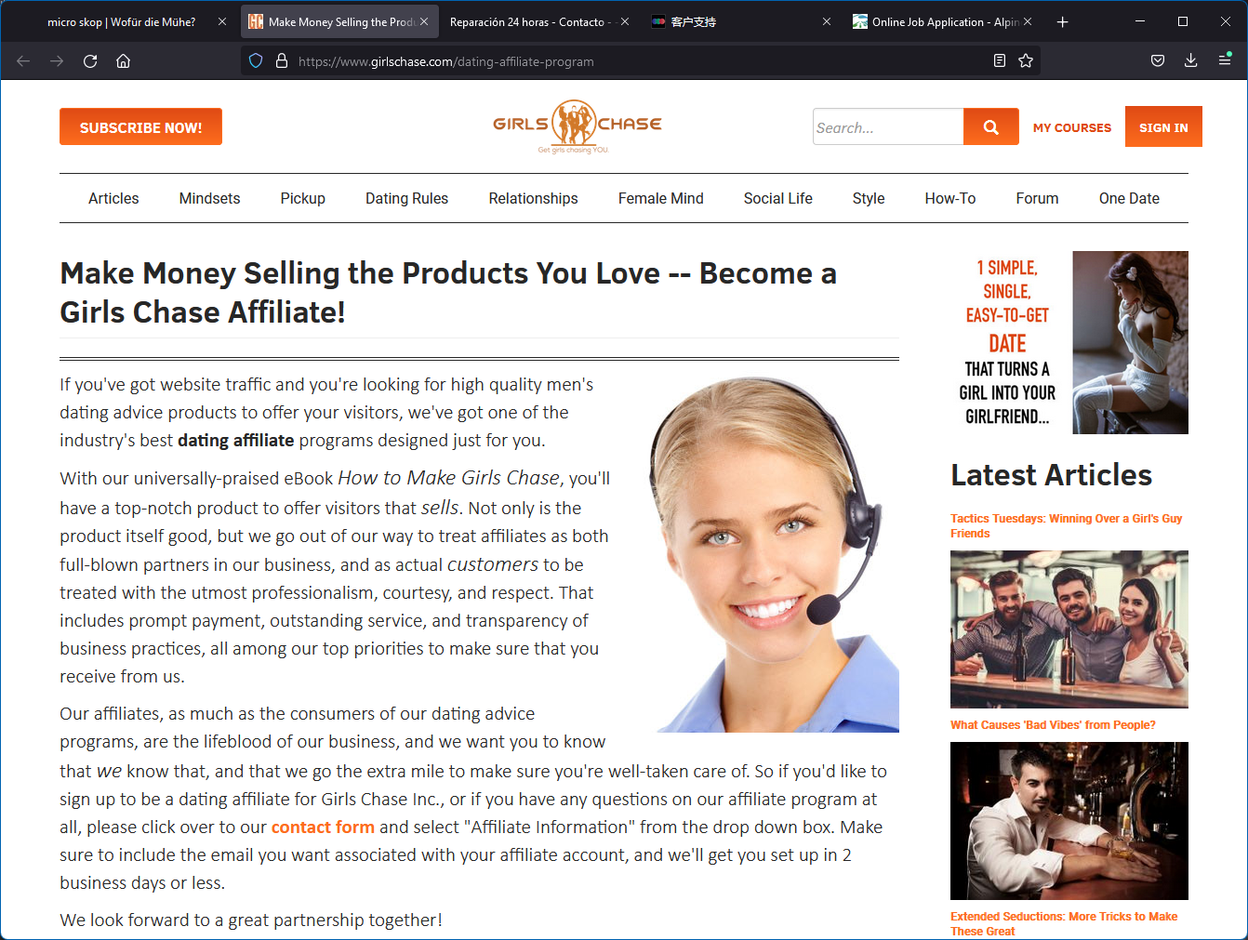Click the address bar URL

446,61
